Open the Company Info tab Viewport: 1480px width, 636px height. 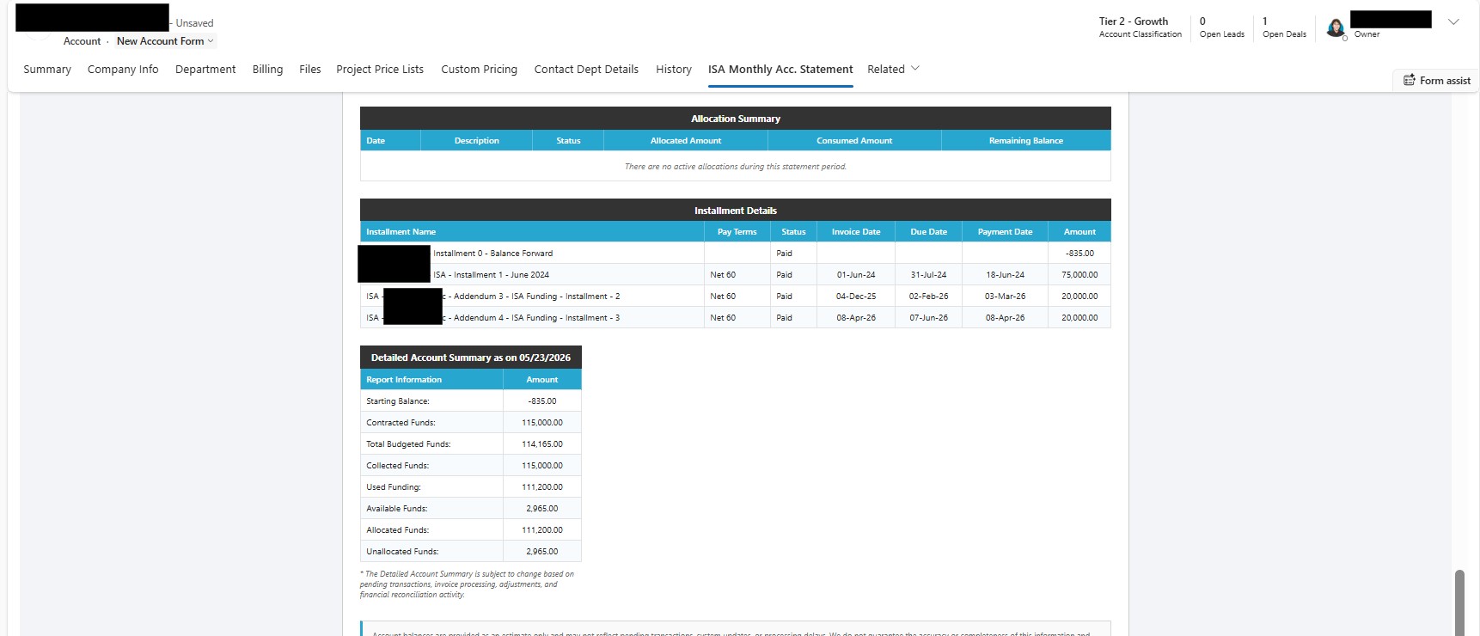[123, 69]
